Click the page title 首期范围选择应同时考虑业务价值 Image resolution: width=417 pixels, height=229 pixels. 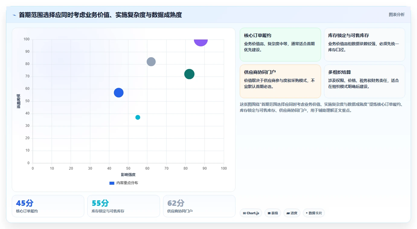pos(100,15)
